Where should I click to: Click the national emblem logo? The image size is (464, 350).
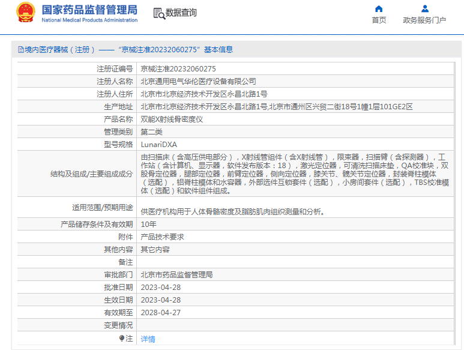(26, 13)
